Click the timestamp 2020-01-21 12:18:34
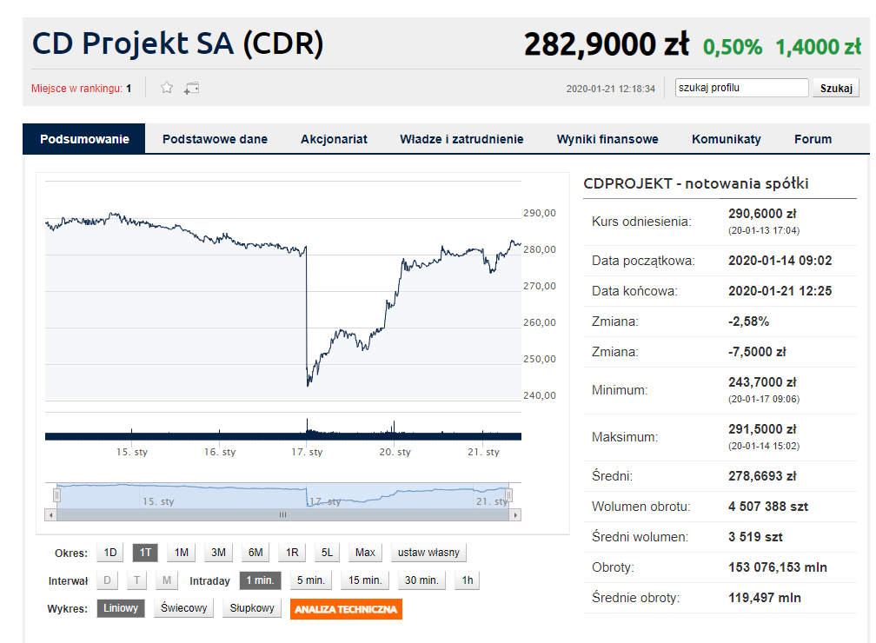Screen dimensions: 876x643 [611, 89]
